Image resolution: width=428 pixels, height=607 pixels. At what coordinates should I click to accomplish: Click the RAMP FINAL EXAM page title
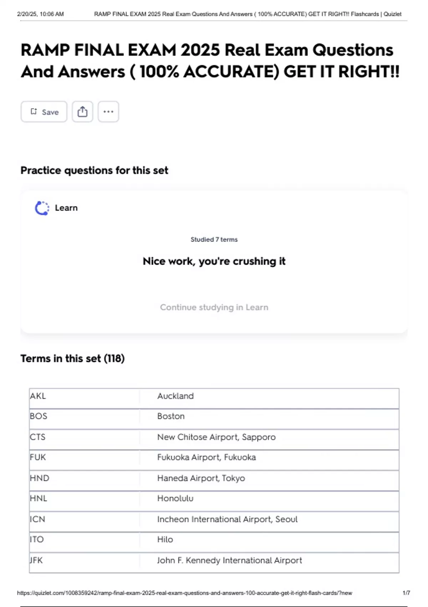tap(210, 61)
